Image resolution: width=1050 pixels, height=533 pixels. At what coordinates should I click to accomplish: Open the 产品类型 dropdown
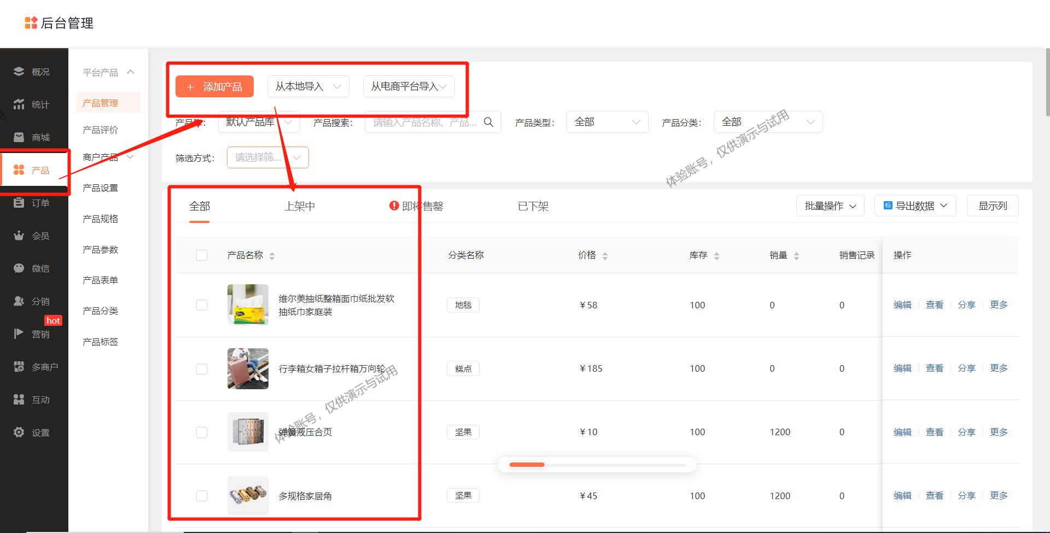click(x=607, y=122)
